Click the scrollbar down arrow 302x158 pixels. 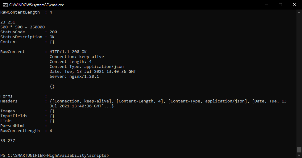[299, 155]
